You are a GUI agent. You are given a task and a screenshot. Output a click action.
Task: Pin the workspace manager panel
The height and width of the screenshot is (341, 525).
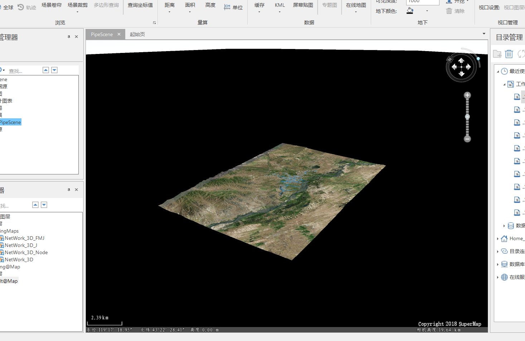[x=69, y=37]
